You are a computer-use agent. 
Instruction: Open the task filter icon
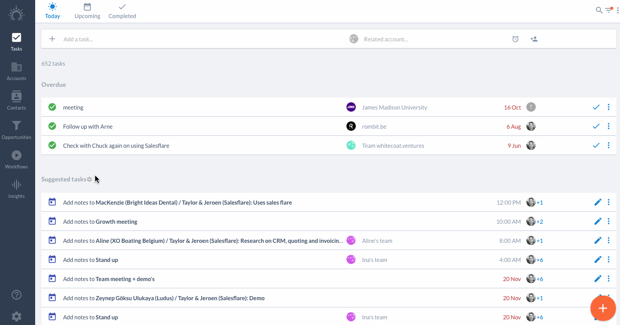tap(609, 10)
